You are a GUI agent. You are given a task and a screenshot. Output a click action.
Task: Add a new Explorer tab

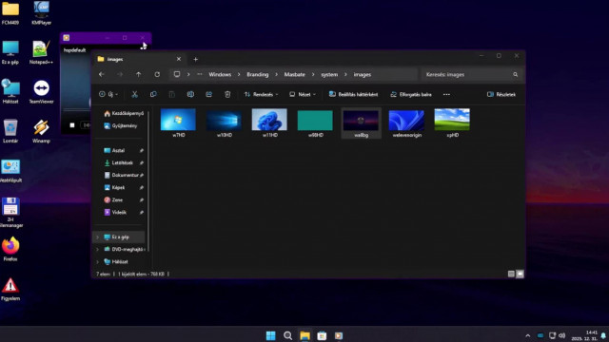pyautogui.click(x=196, y=59)
